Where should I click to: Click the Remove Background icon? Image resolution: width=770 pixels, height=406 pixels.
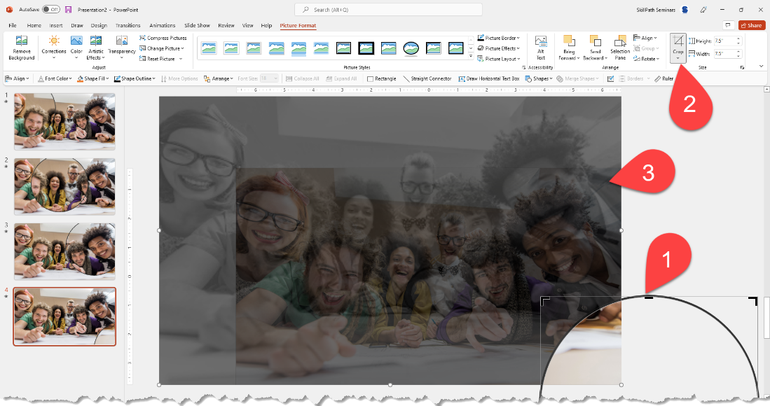click(22, 48)
